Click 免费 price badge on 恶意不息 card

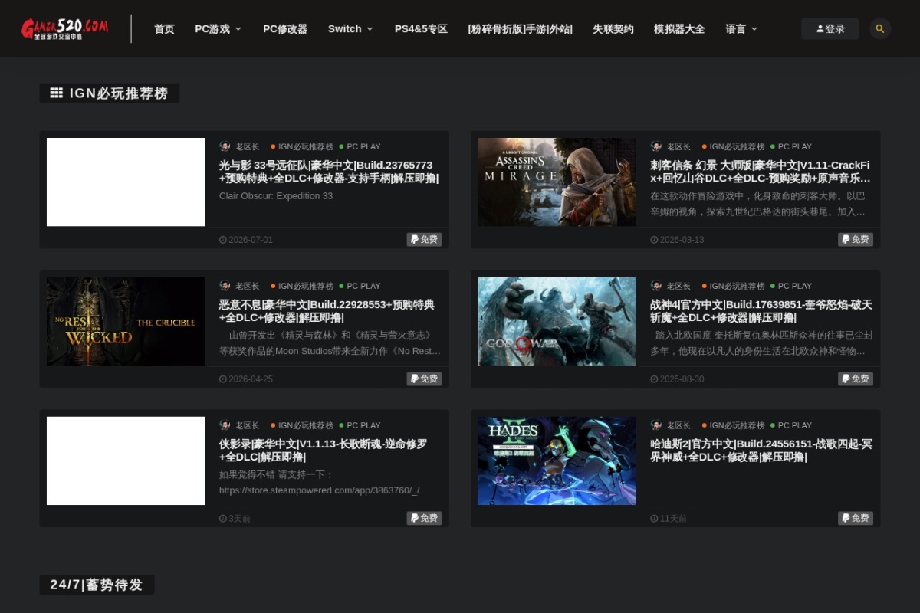tap(424, 379)
